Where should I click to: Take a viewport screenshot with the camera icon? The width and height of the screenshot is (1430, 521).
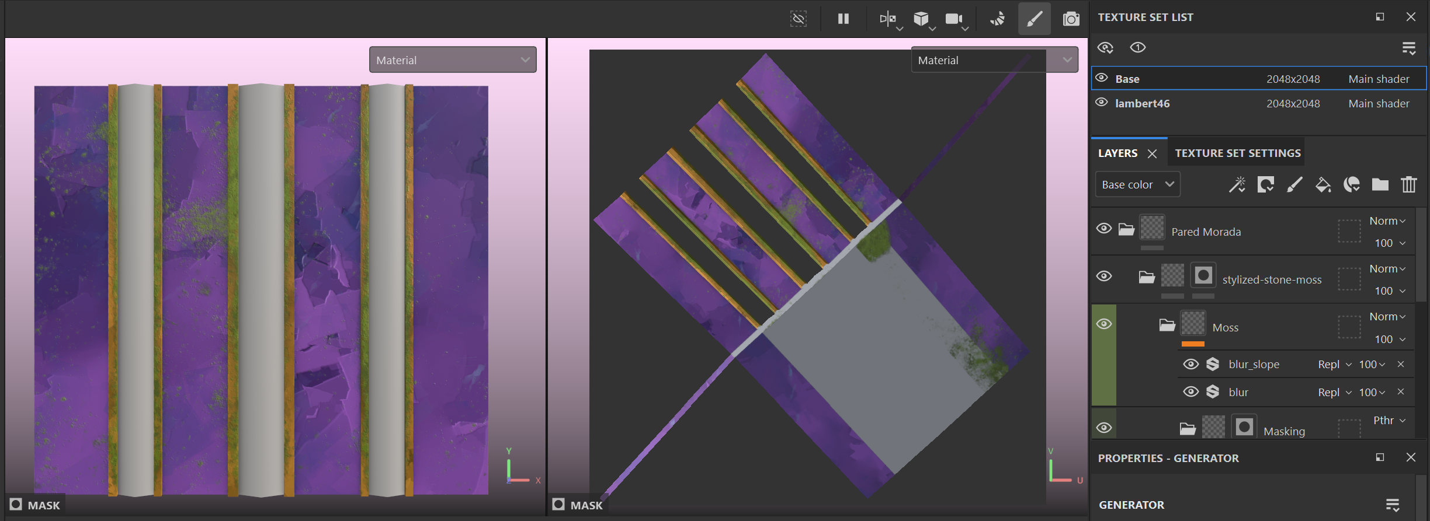(1071, 19)
